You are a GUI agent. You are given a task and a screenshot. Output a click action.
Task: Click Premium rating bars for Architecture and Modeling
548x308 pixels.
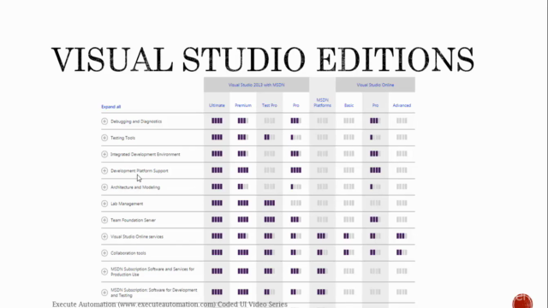243,187
